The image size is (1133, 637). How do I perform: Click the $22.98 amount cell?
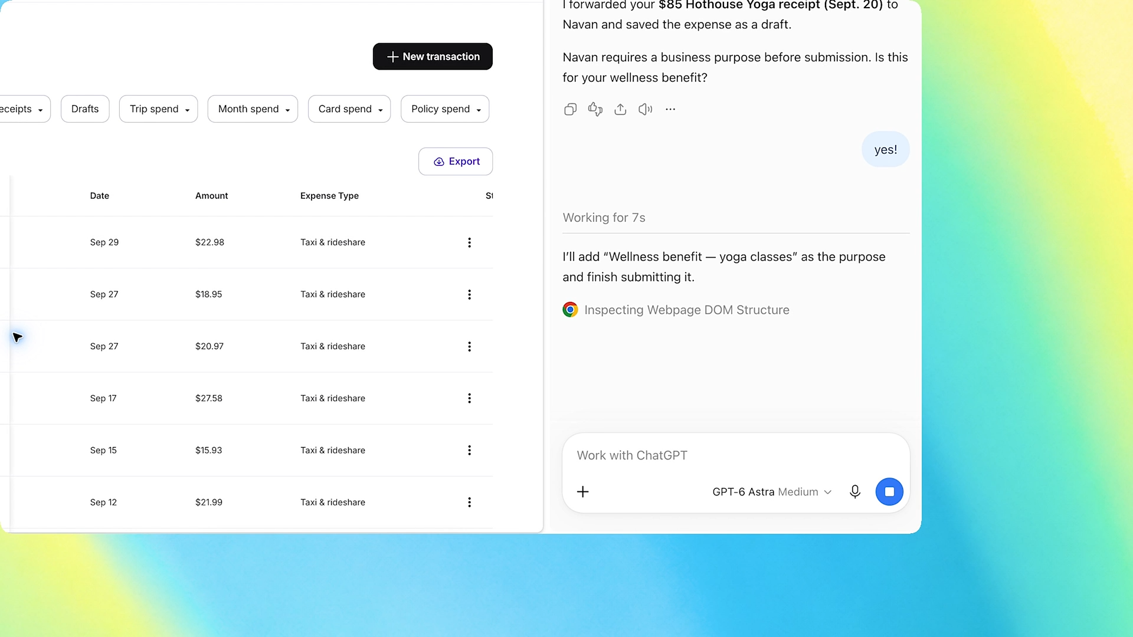(x=209, y=242)
